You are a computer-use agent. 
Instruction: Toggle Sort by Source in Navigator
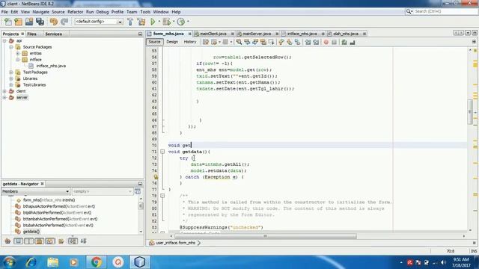tap(83, 241)
